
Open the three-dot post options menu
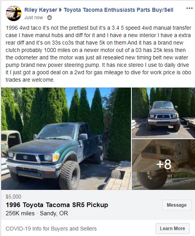click(189, 8)
